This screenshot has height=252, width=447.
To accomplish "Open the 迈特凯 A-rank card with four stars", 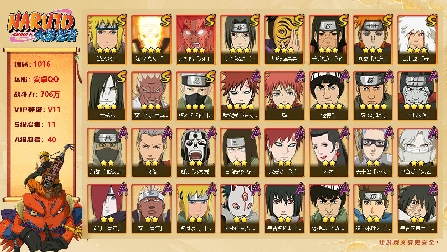I will 329,96.
